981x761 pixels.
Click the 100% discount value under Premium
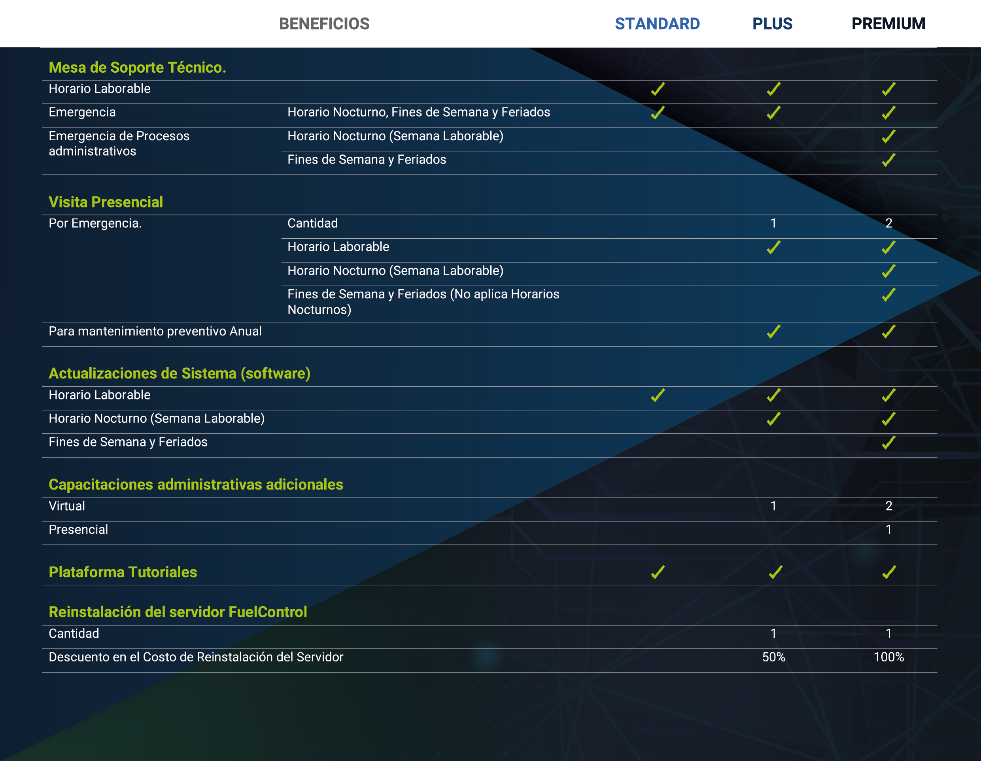(x=888, y=657)
